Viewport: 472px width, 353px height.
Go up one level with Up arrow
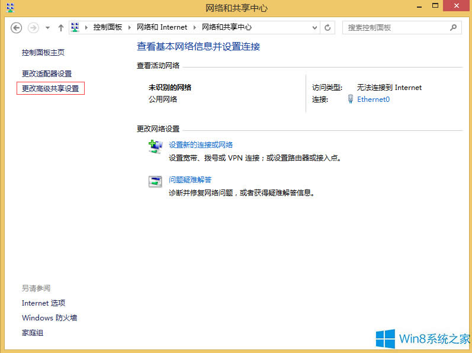pyautogui.click(x=60, y=28)
